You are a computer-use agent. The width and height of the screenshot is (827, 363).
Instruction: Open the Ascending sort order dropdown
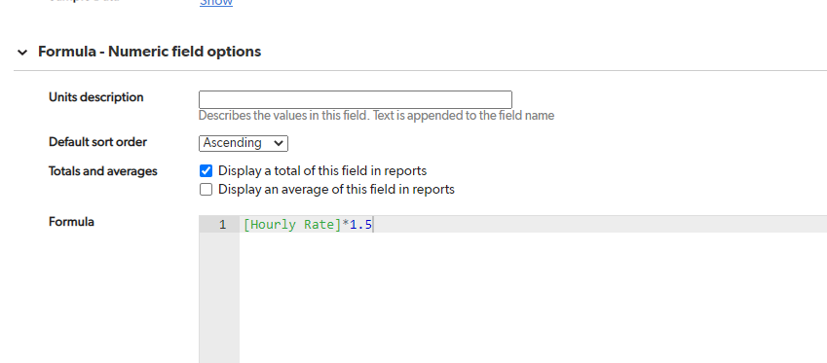(244, 143)
